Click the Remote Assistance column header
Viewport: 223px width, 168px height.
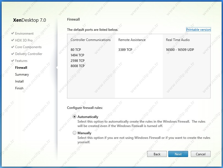(x=132, y=40)
